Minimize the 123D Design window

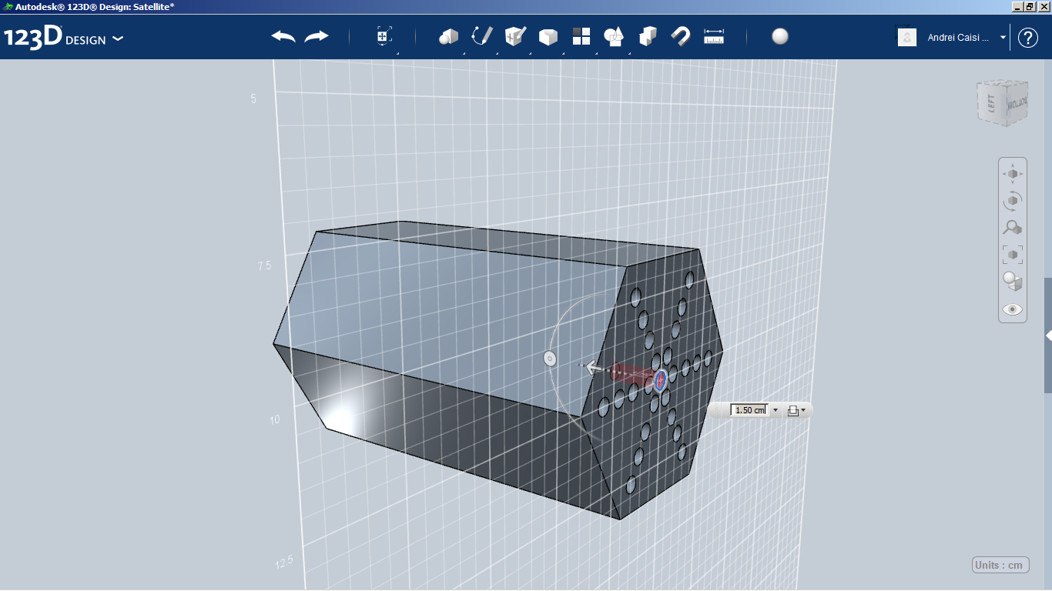pos(1017,6)
